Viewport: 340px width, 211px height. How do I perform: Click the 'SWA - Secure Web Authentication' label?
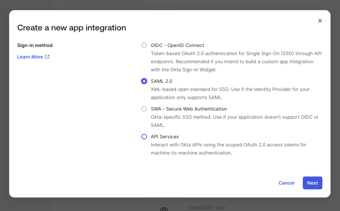pos(189,109)
